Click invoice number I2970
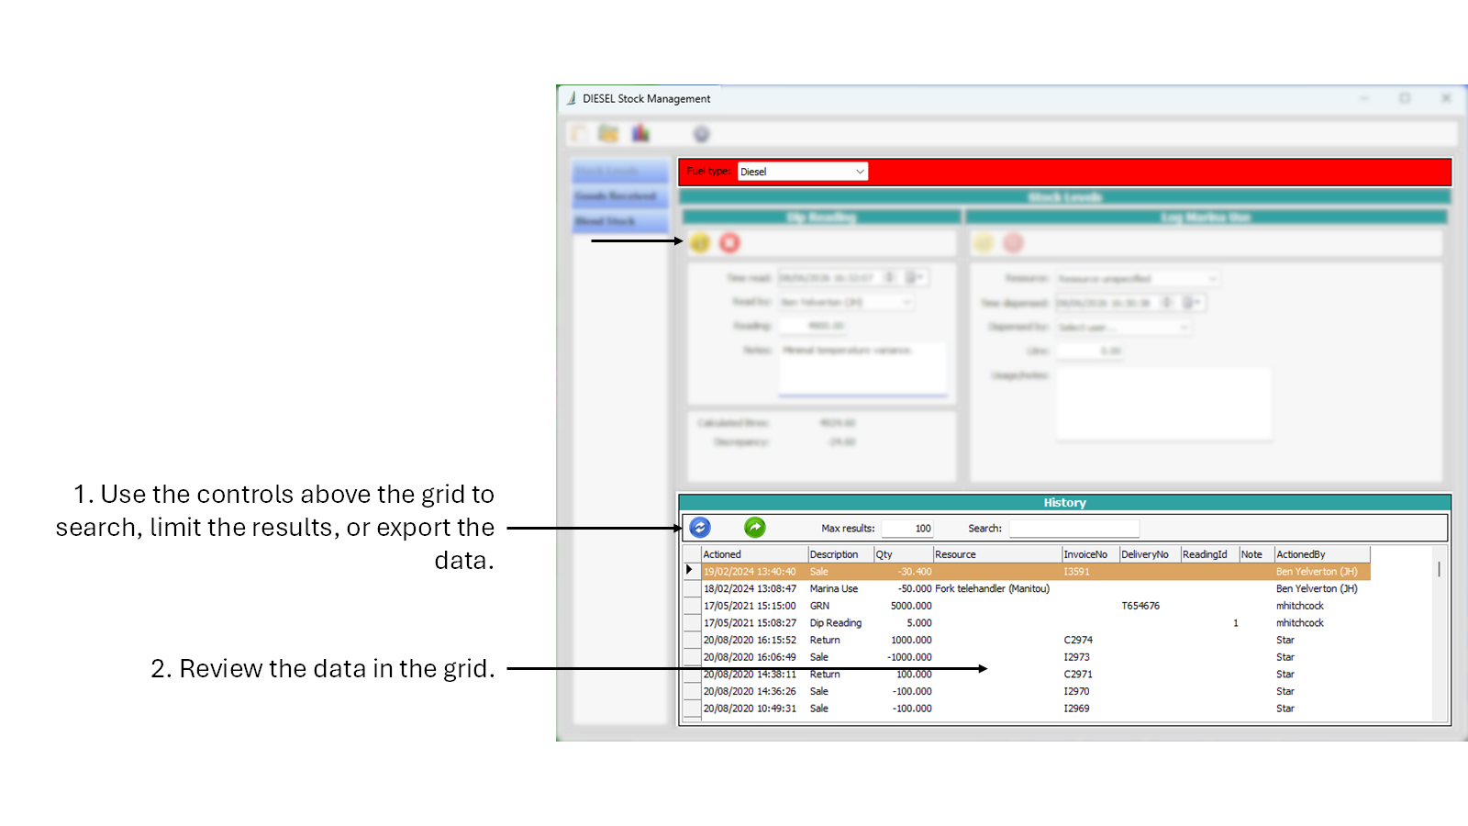Image resolution: width=1468 pixels, height=826 pixels. [x=1077, y=692]
